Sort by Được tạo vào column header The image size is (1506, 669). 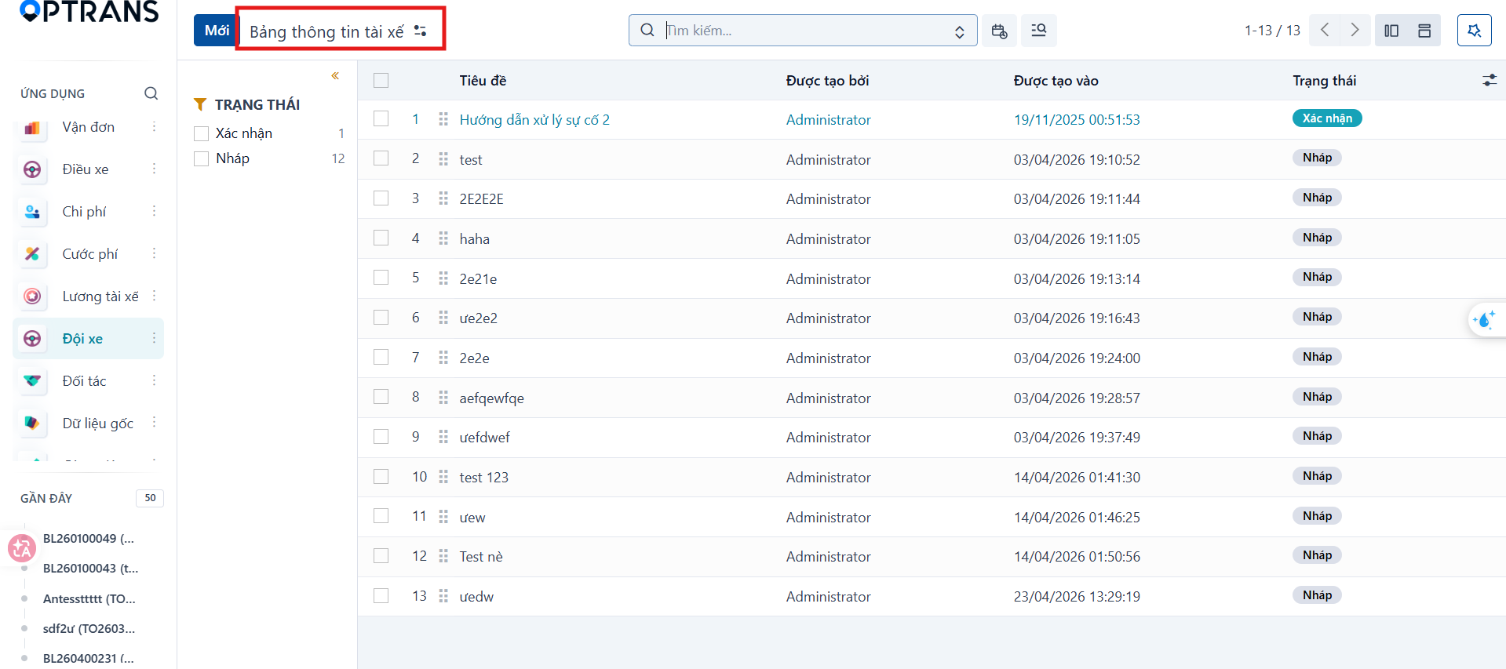pyautogui.click(x=1056, y=81)
